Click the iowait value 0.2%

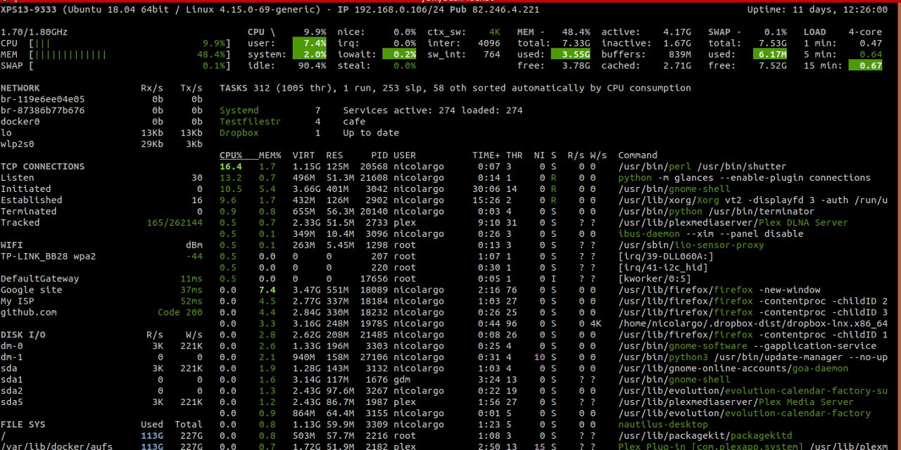400,54
